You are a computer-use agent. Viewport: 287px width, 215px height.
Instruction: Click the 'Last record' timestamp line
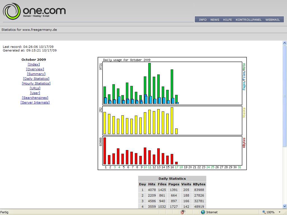coord(28,47)
